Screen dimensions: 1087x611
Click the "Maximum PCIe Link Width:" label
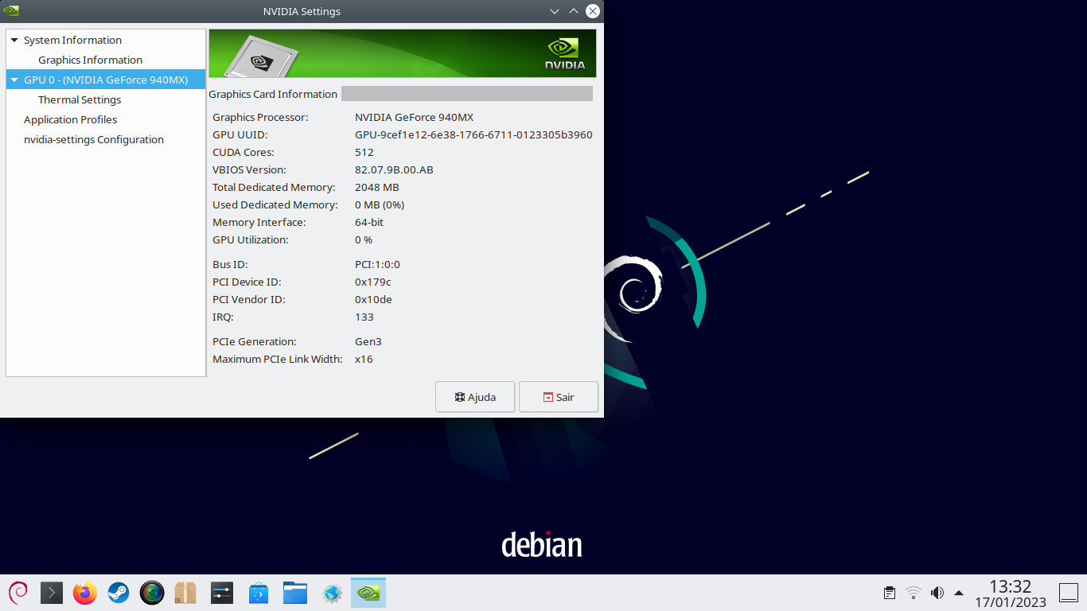pos(278,359)
